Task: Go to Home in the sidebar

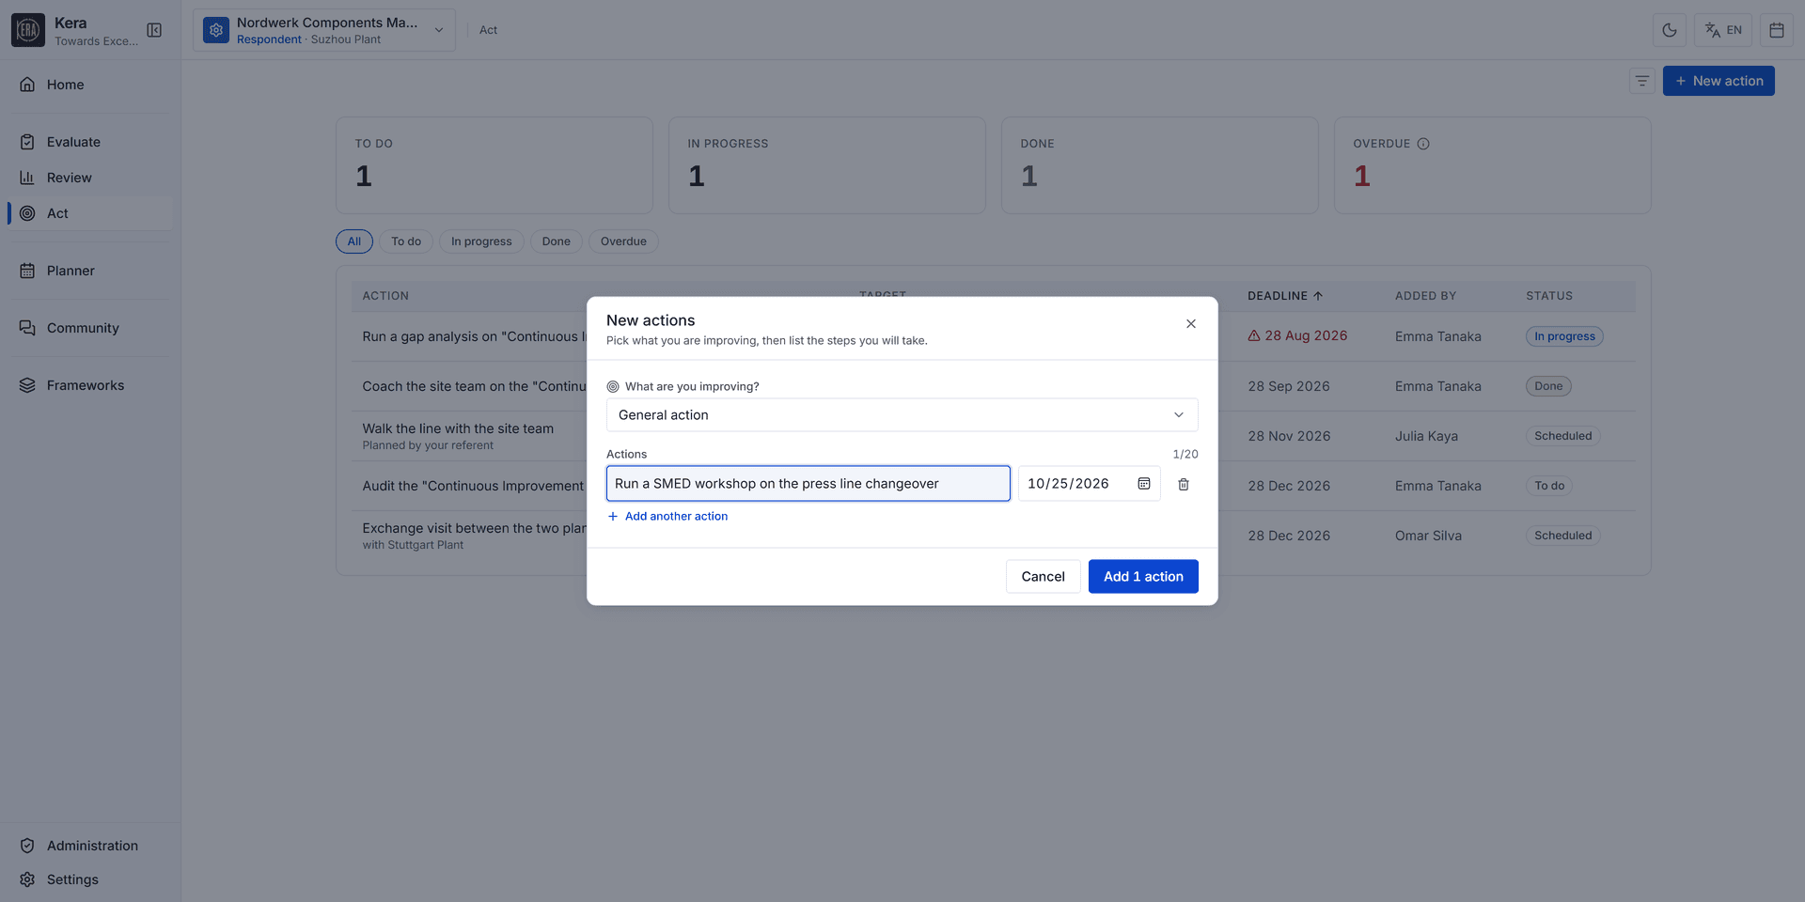Action: click(x=90, y=85)
